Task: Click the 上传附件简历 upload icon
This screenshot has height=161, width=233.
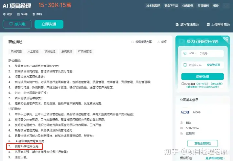Action: coord(208,24)
